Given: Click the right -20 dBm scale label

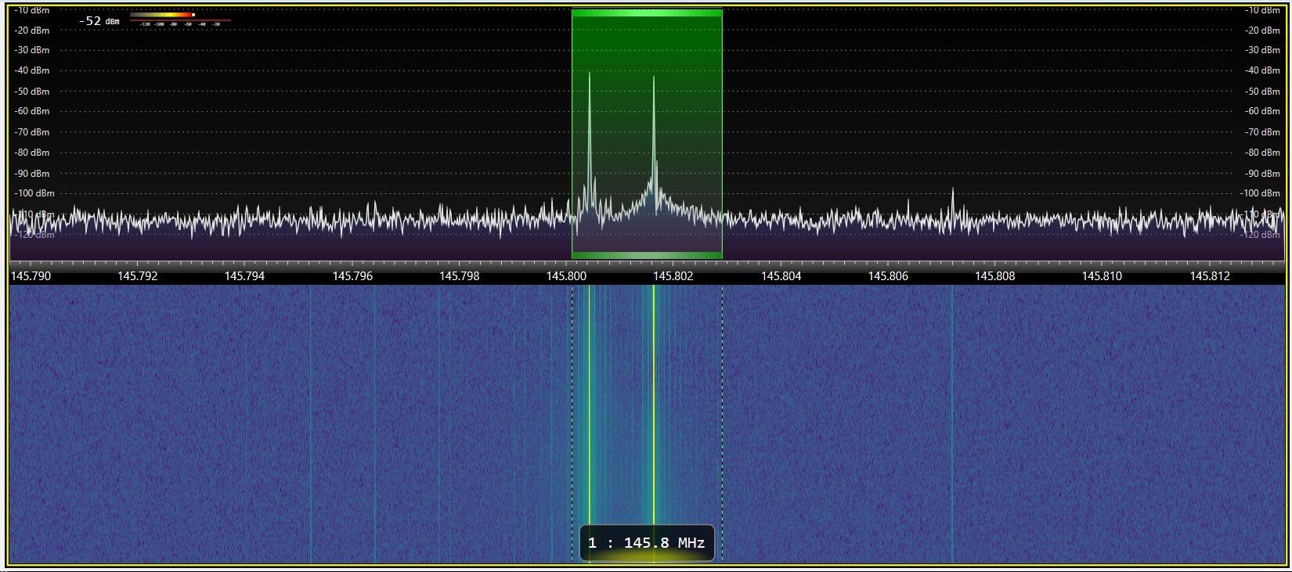Looking at the screenshot, I should (1262, 30).
